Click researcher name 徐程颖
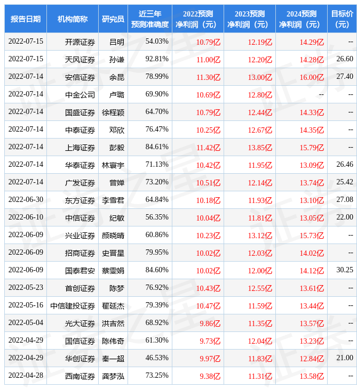The image size is (357, 389). pyautogui.click(x=113, y=112)
